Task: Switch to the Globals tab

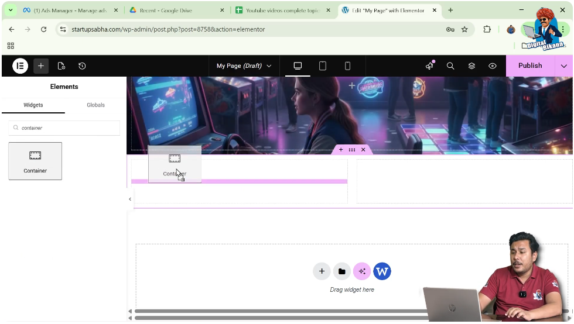Action: [x=95, y=105]
